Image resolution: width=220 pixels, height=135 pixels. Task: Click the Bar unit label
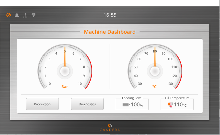[65, 87]
